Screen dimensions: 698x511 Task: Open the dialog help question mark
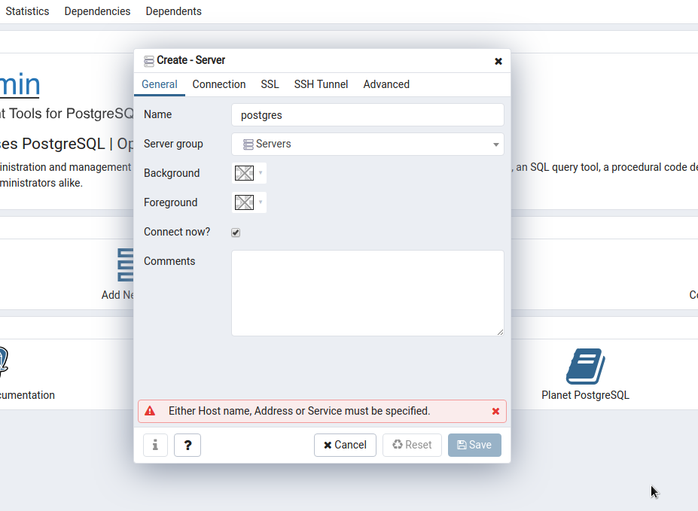click(x=187, y=446)
